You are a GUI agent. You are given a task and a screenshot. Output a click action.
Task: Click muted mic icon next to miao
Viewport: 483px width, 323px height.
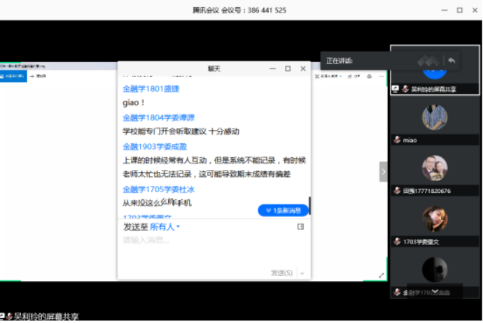pyautogui.click(x=397, y=141)
